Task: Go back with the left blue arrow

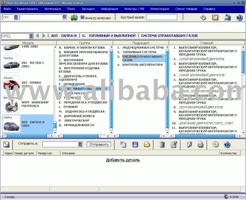Action: click(x=37, y=36)
